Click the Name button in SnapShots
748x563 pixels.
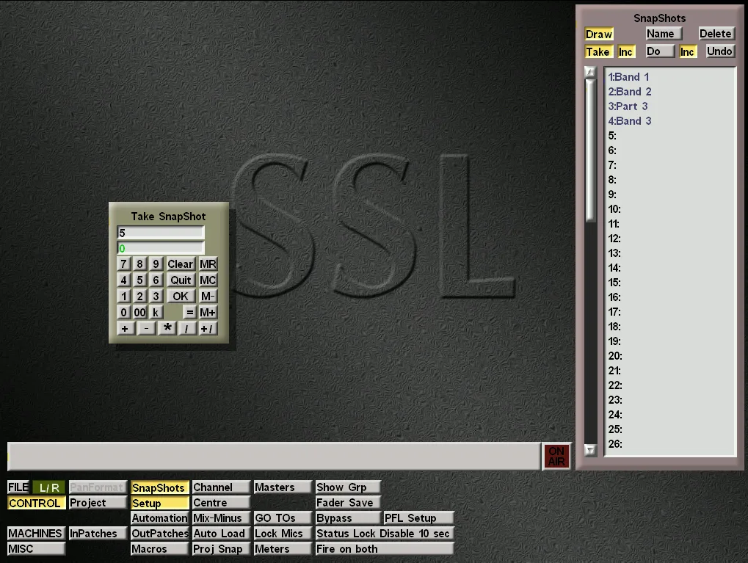664,34
